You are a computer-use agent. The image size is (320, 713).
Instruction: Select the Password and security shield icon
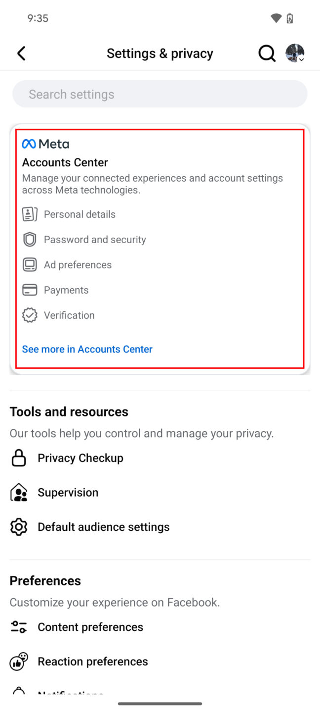coord(30,239)
